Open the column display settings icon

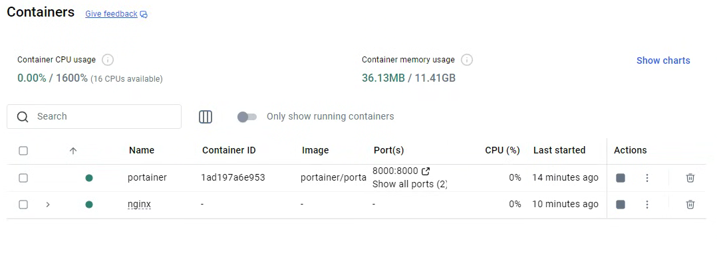[x=206, y=117]
